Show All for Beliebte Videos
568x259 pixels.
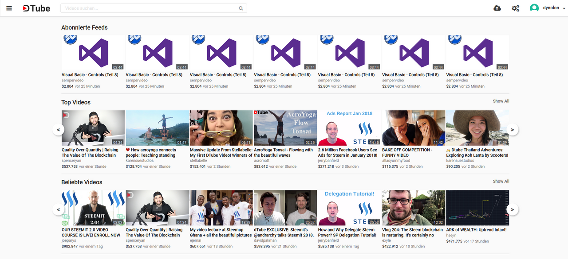[x=501, y=181]
